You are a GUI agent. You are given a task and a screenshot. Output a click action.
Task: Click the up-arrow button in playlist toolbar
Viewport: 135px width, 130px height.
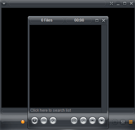[x=92, y=120]
